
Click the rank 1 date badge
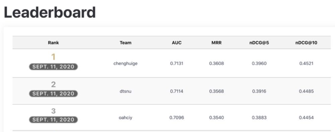[53, 66]
